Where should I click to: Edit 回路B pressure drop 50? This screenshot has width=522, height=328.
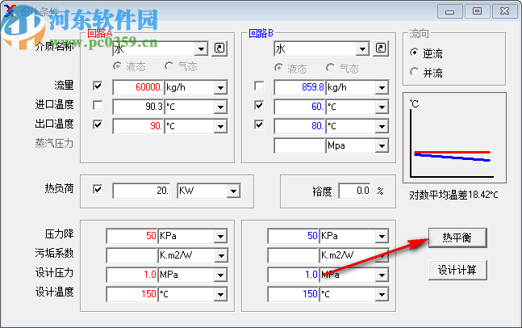[294, 237]
